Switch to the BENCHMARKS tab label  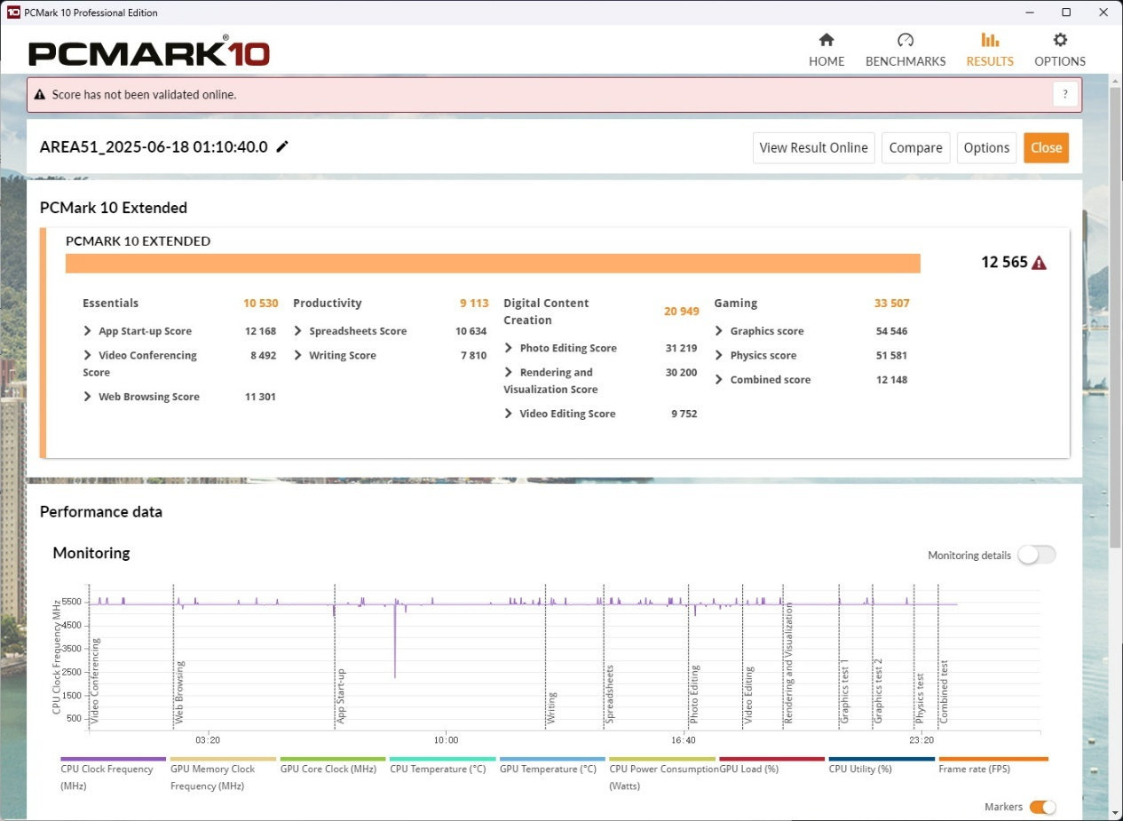point(906,61)
